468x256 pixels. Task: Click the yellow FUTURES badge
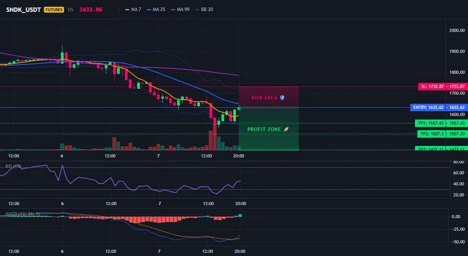pyautogui.click(x=54, y=9)
